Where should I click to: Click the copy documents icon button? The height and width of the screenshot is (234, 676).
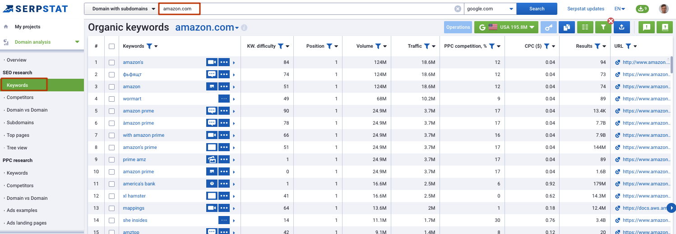tap(566, 27)
